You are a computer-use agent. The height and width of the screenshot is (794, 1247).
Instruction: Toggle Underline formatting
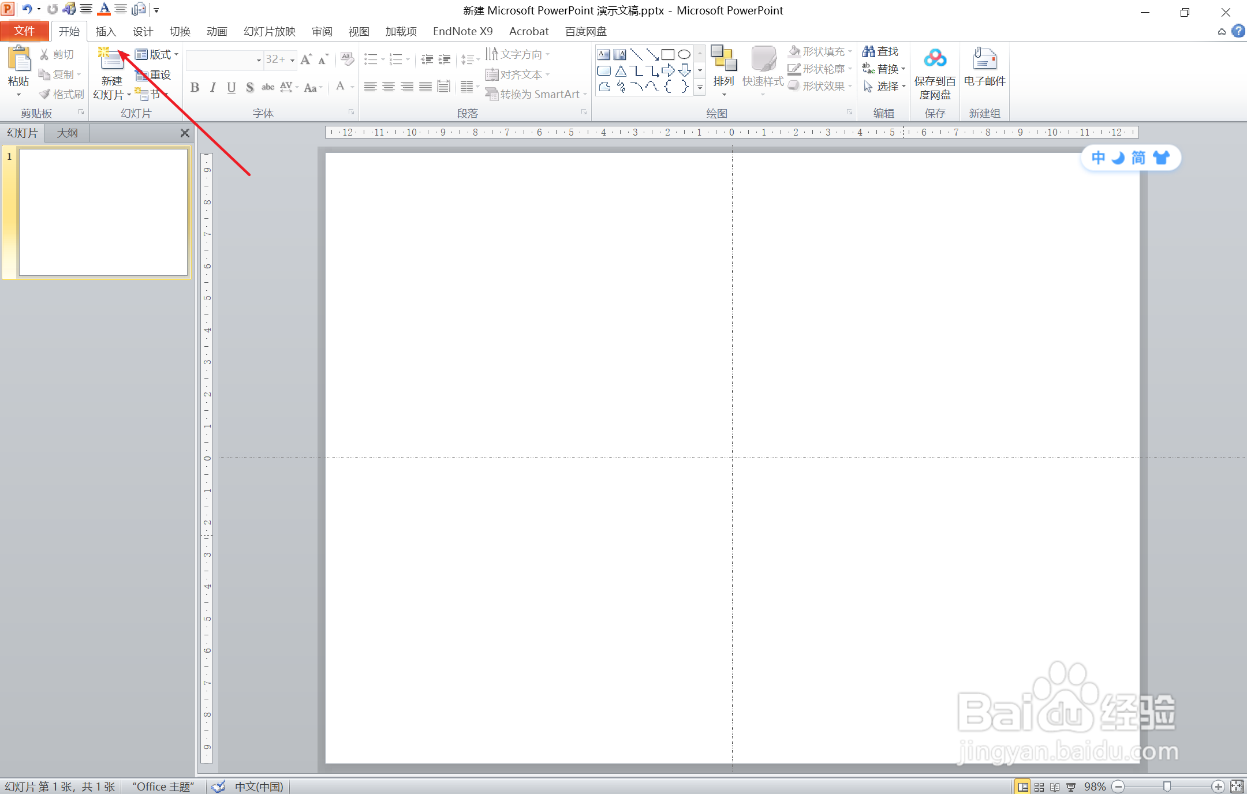[x=232, y=87]
